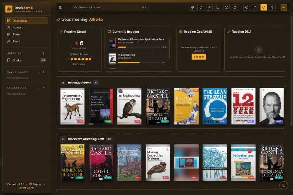Open the help question mark icon
This screenshot has height=195, width=293.
(x=247, y=7)
